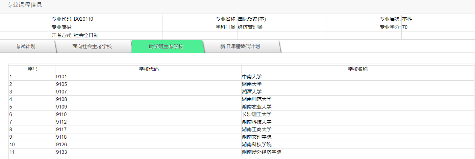This screenshot has height=159, width=475.
Task: Click school code 9105
Action: click(62, 84)
